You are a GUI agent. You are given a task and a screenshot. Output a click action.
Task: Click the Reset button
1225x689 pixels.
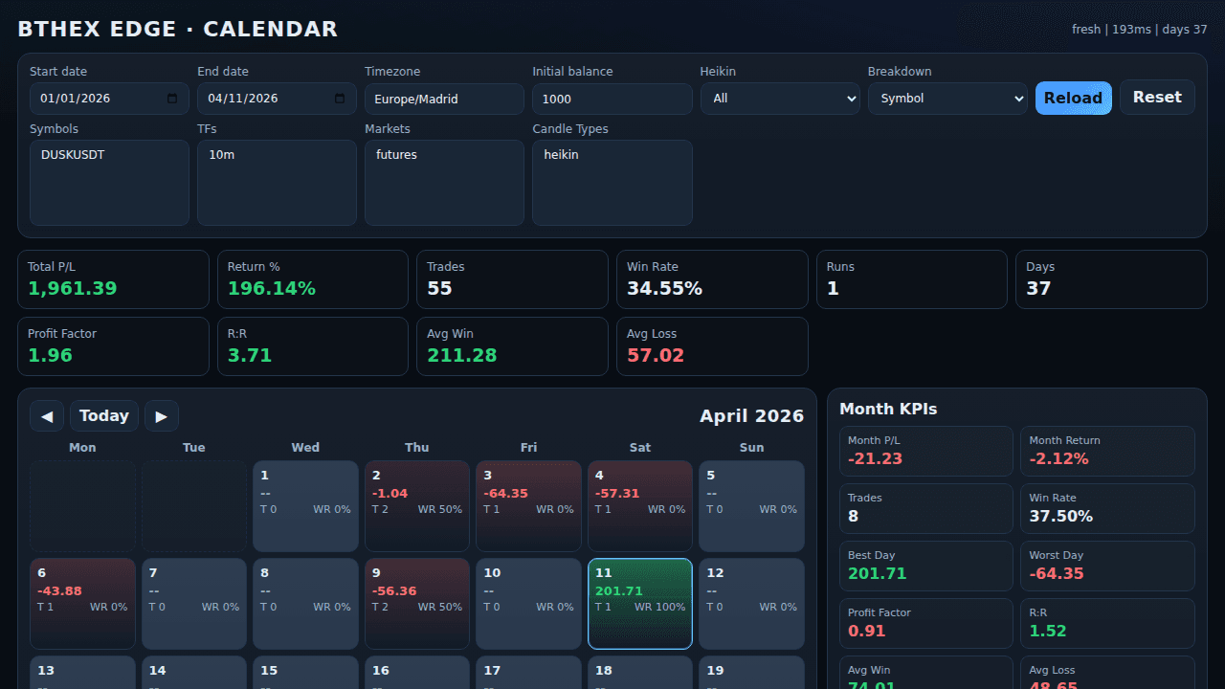point(1157,98)
